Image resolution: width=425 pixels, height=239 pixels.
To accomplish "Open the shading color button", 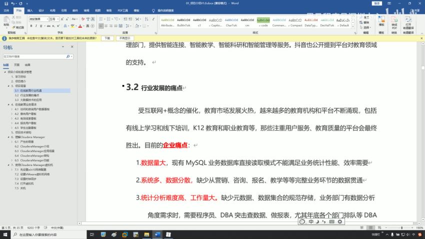I will coord(137,26).
